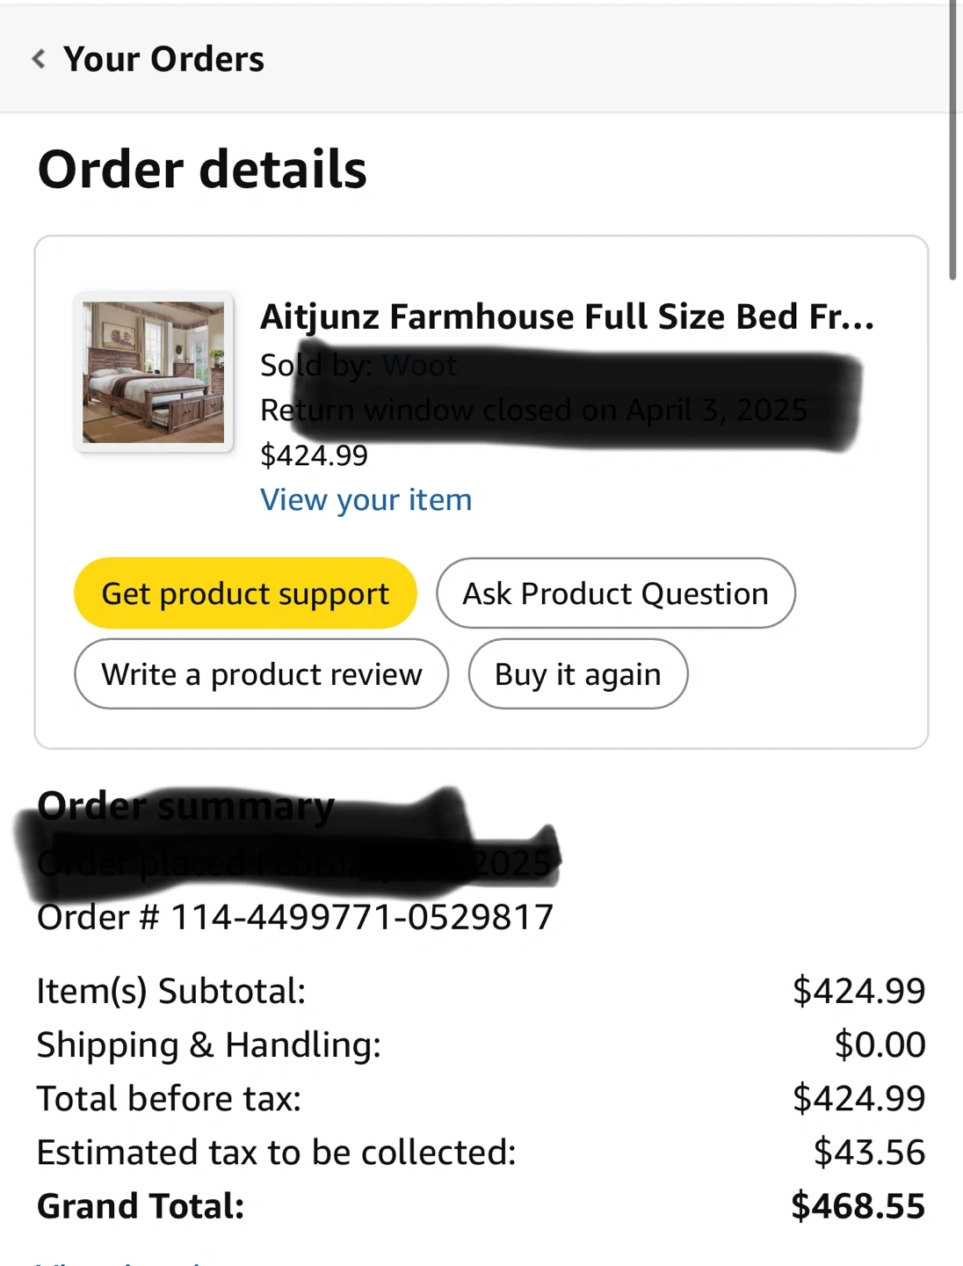Tap the Buy it again button

577,674
